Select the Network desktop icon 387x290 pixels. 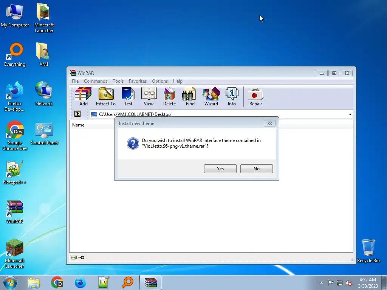pos(44,94)
